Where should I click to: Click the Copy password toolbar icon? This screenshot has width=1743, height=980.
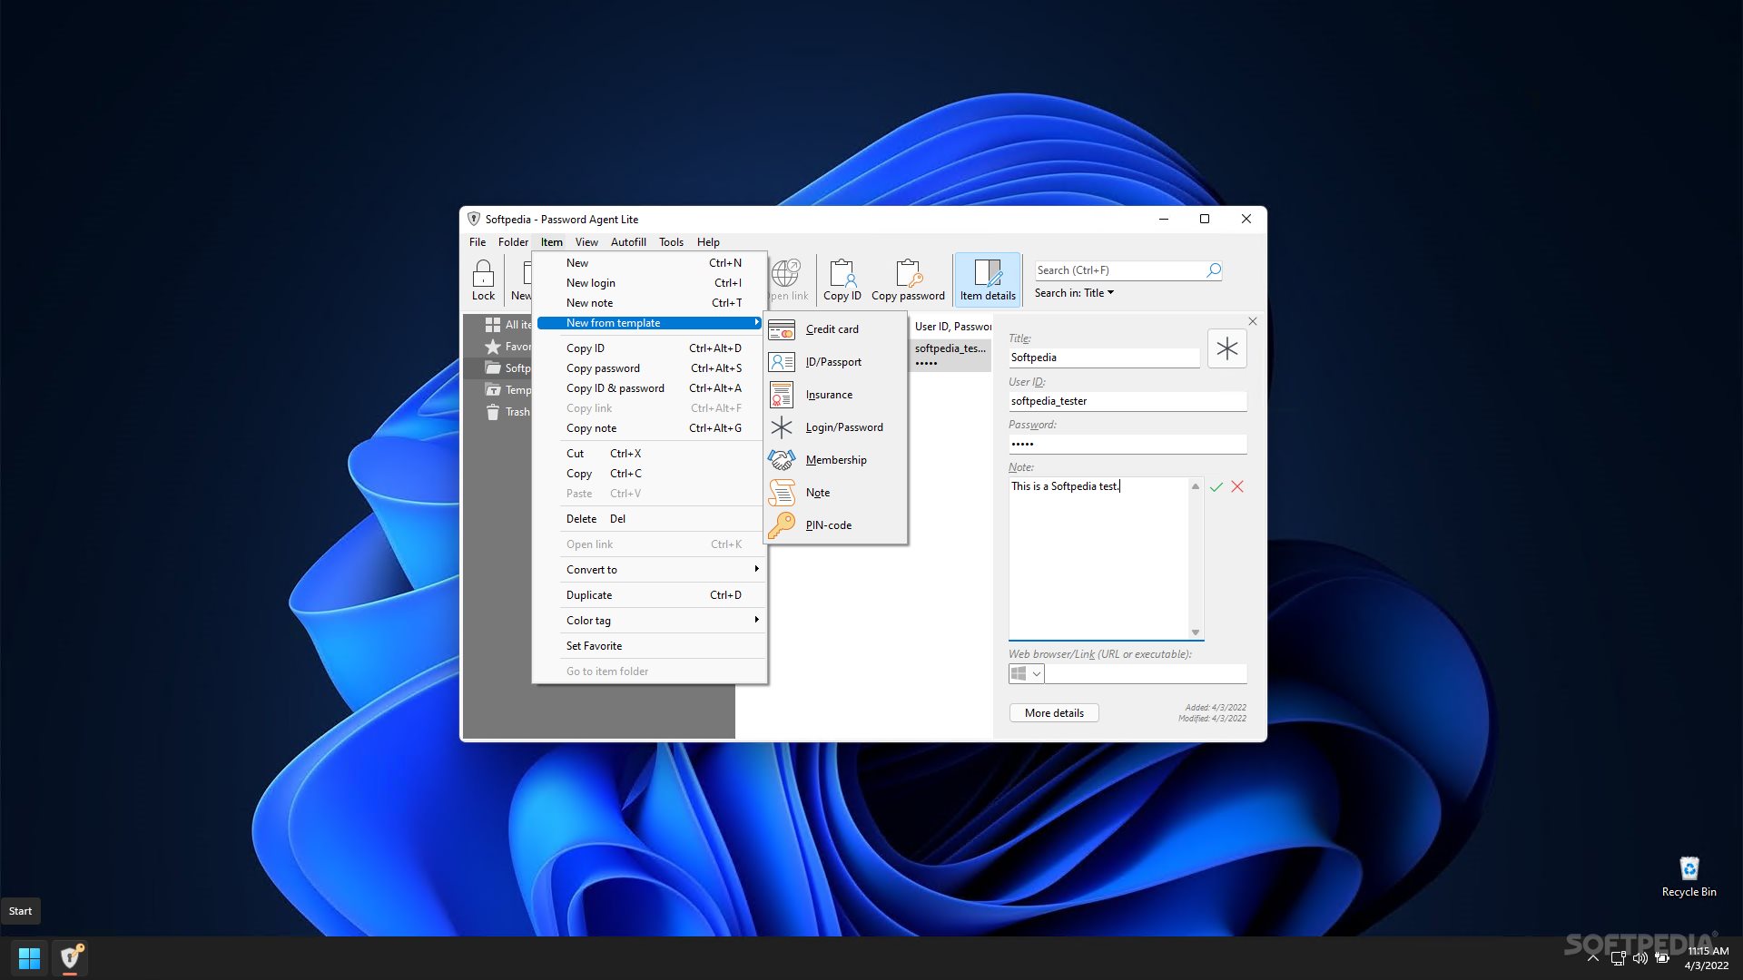(x=908, y=279)
